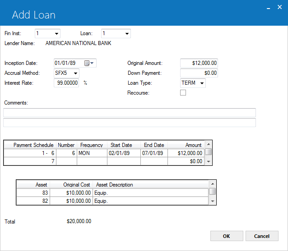Image resolution: width=288 pixels, height=251 pixels.
Task: Select the schedule cell 1 - 6
Action: coord(30,153)
